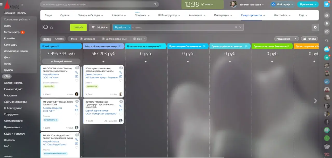
Task: Click the НАЧАТЬ start workday button
Action: [x=207, y=4]
